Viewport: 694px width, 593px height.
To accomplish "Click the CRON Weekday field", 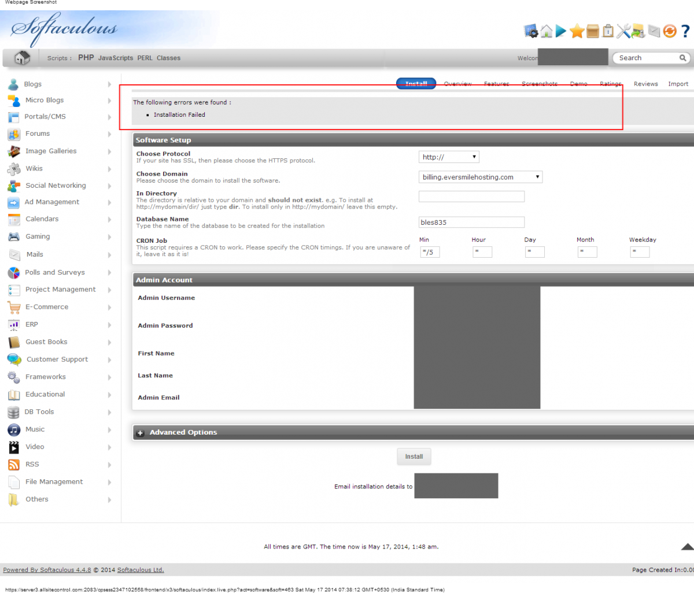I will (x=640, y=252).
